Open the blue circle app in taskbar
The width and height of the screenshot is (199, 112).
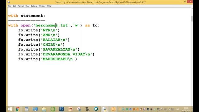(96, 109)
